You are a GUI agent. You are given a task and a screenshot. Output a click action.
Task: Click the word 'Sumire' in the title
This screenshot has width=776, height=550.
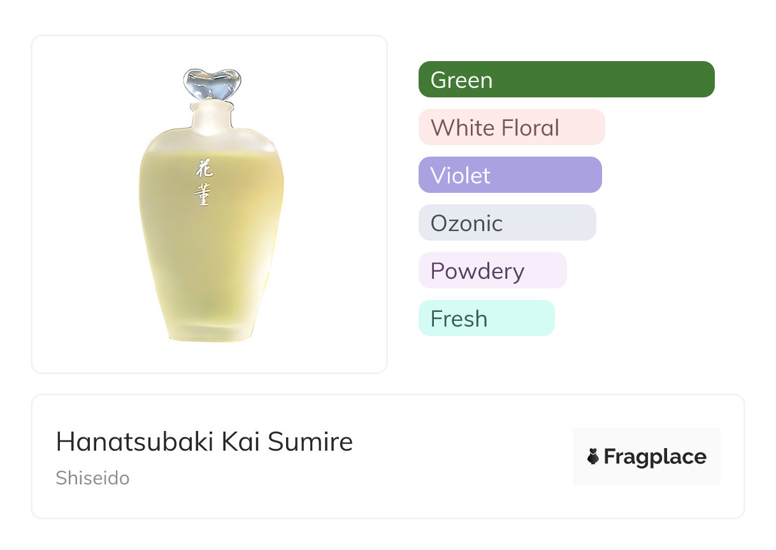click(310, 442)
